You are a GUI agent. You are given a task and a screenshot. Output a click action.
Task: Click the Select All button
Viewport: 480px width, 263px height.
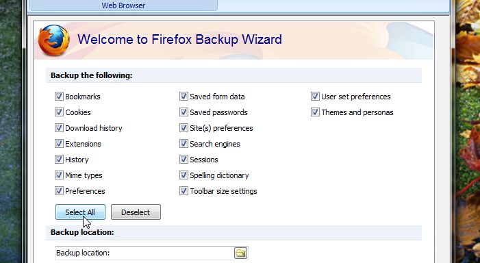point(80,212)
